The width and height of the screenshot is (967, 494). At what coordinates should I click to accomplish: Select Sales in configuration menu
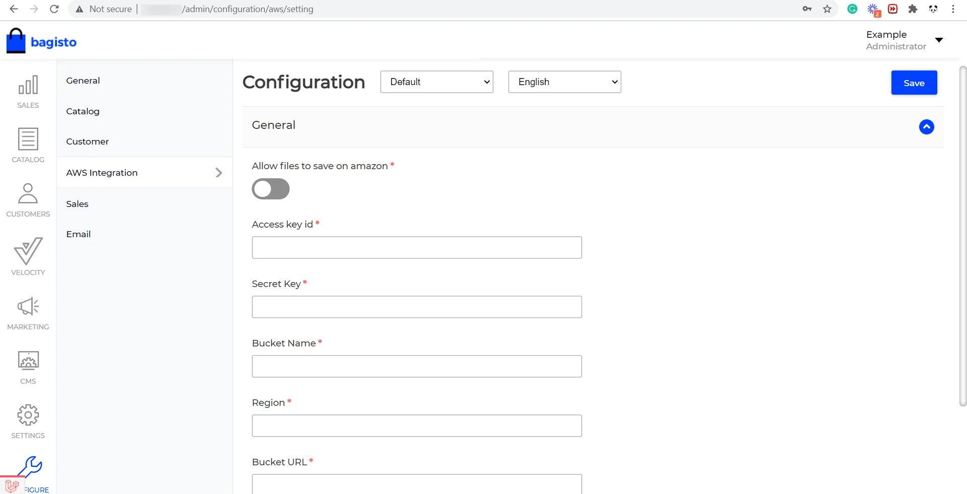pos(77,204)
